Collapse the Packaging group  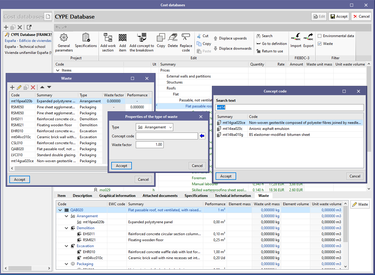[x=67, y=264]
